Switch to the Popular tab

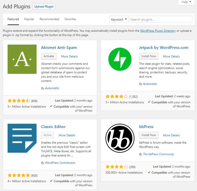click(29, 19)
